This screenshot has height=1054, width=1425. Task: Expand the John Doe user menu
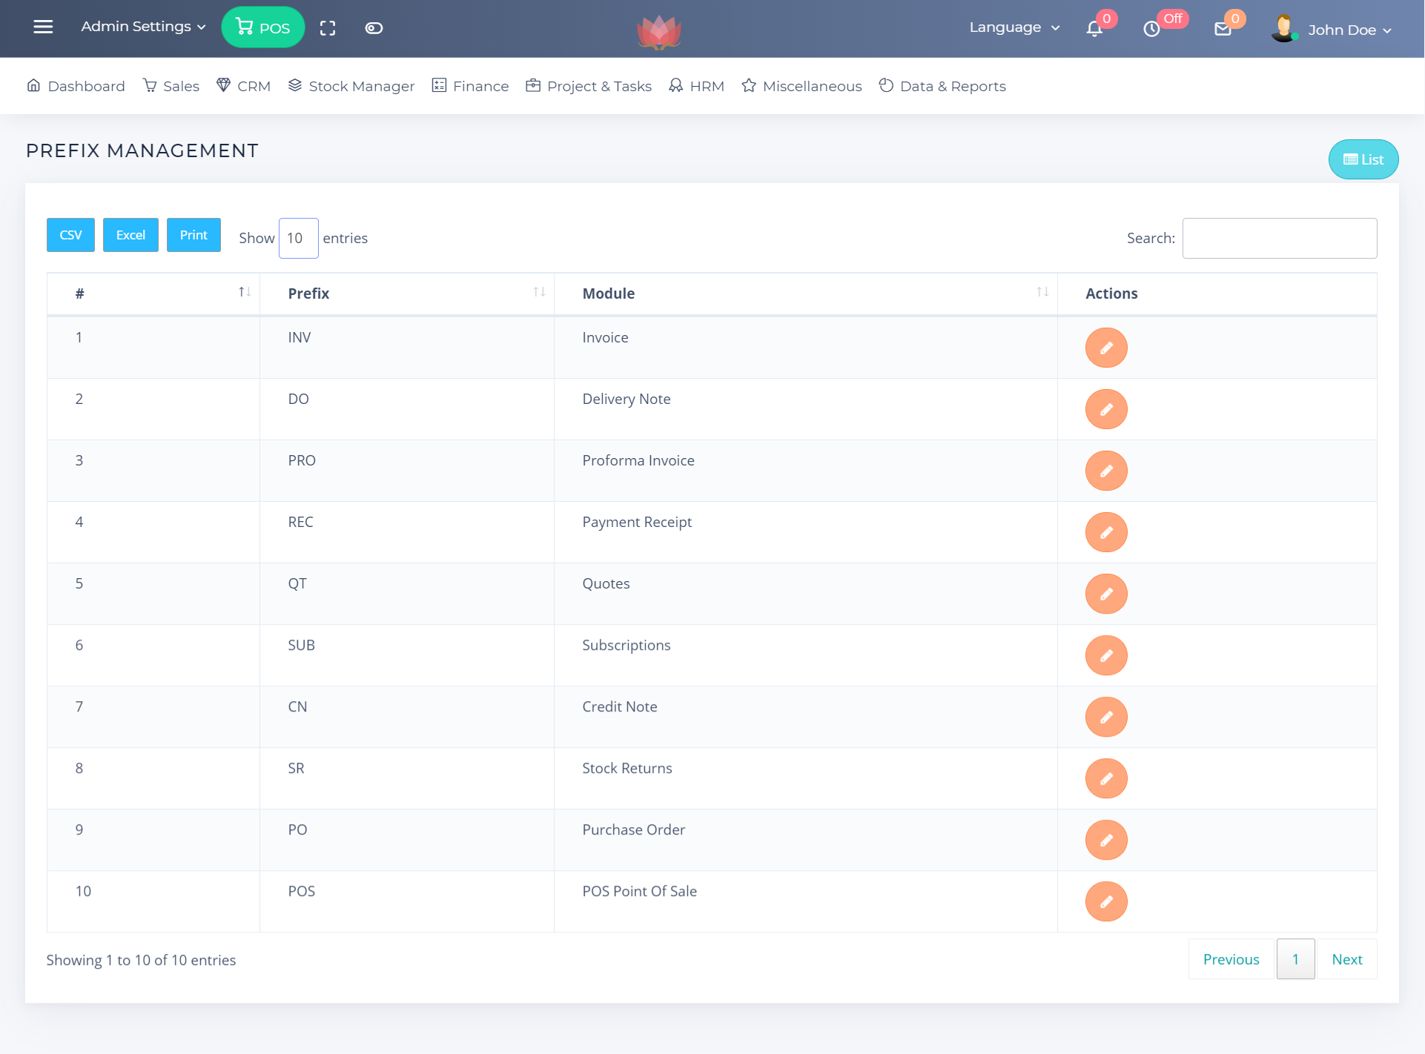coord(1348,30)
